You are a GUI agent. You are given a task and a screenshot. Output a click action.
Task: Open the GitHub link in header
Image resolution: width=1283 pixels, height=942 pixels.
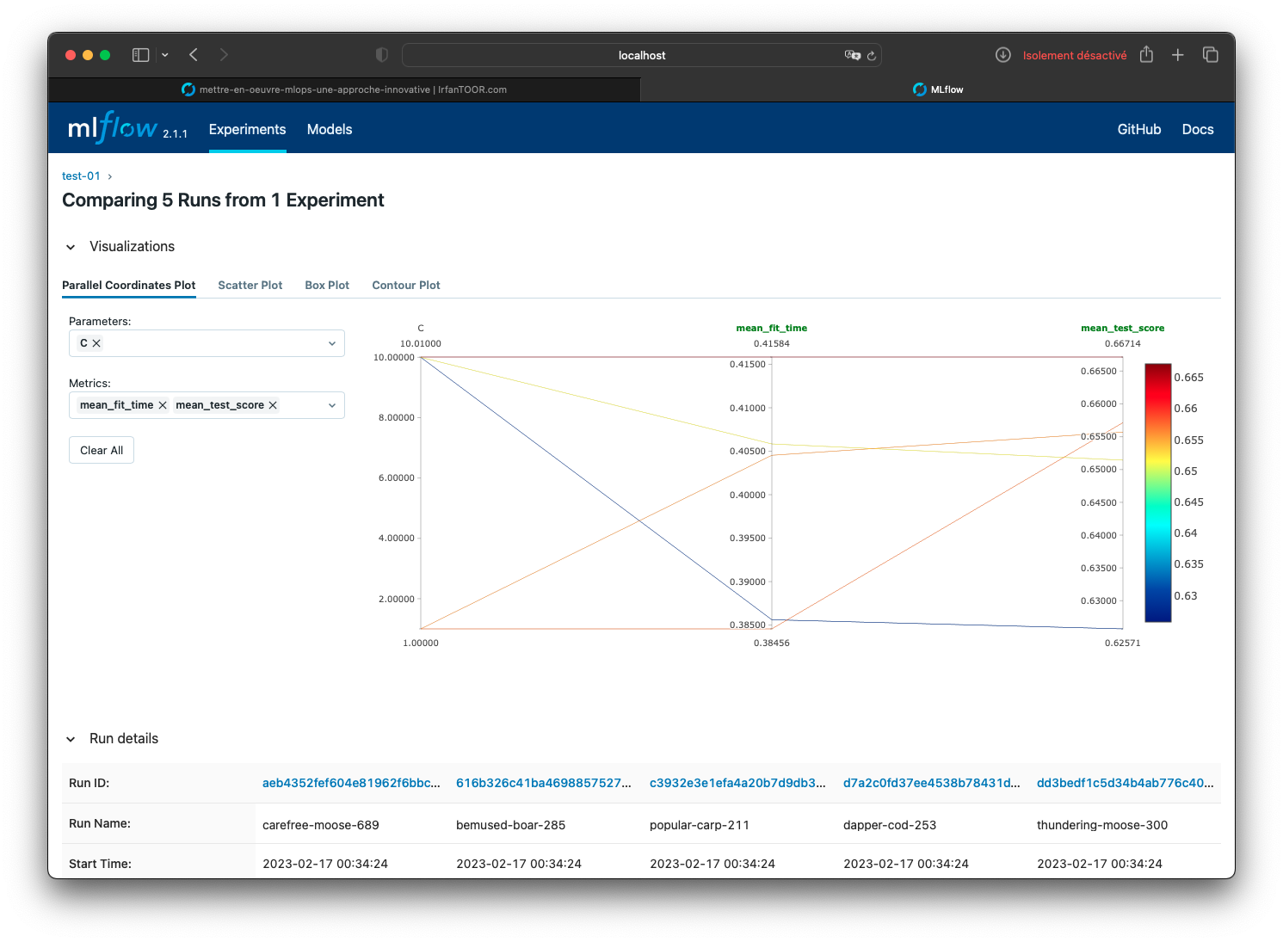pos(1139,129)
